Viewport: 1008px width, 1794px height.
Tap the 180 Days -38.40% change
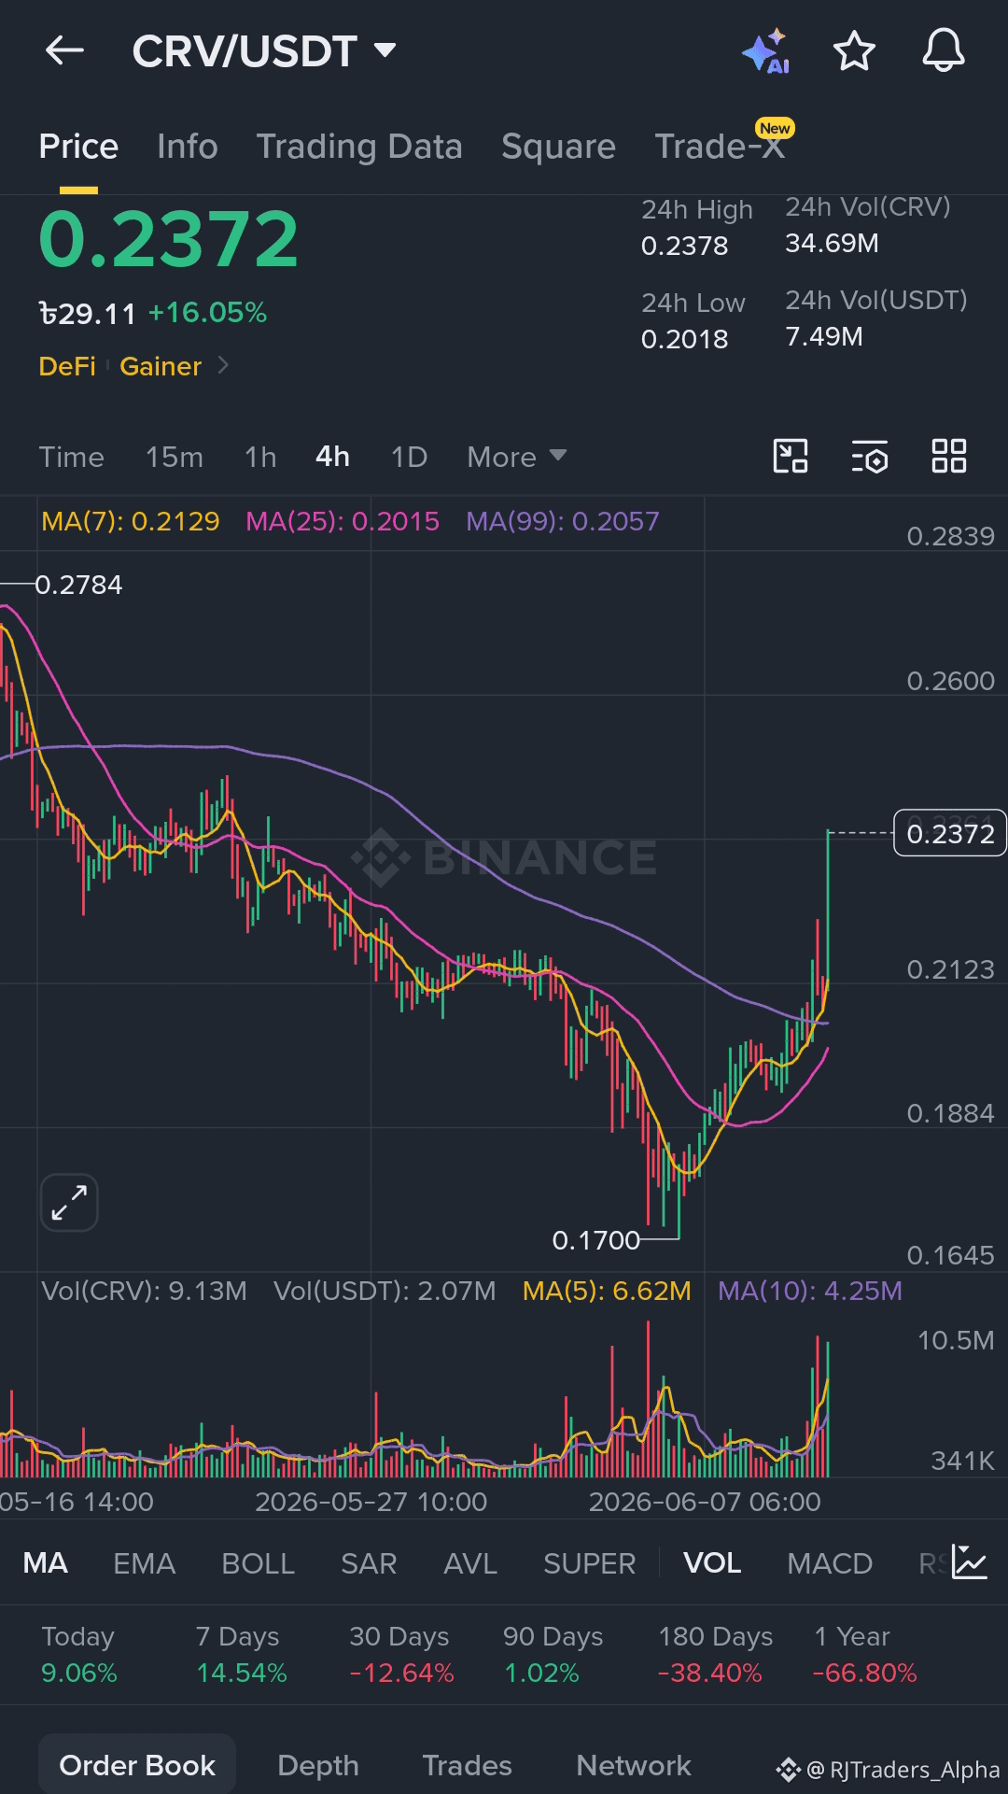[x=710, y=1673]
